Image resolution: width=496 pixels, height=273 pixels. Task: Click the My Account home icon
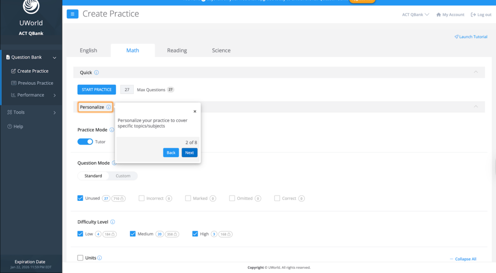pos(438,15)
